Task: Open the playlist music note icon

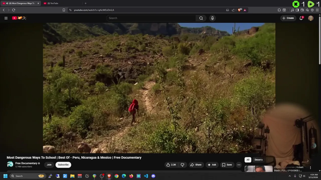Action: [292, 10]
